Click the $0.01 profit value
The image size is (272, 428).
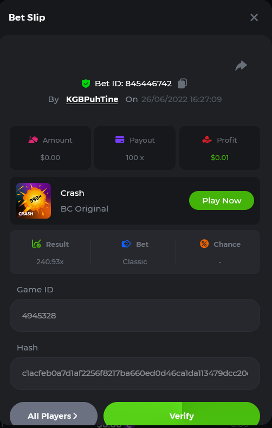(x=219, y=157)
